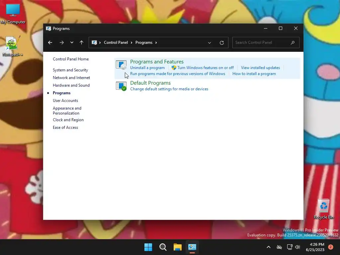Click the Programs window title icon
This screenshot has width=340, height=255.
click(x=48, y=29)
